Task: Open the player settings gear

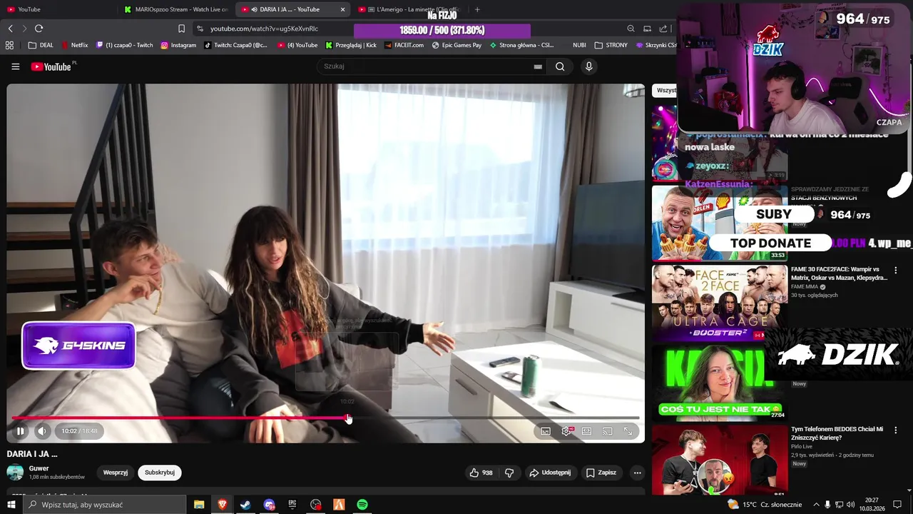Action: [x=566, y=431]
